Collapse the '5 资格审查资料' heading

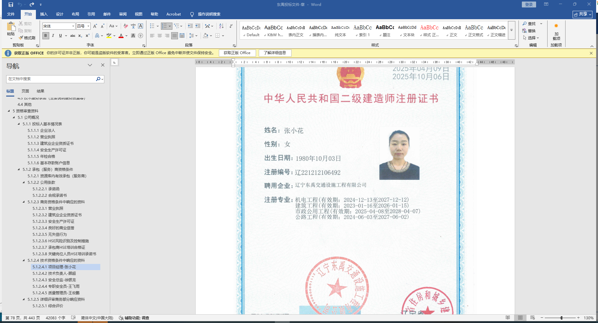9,111
